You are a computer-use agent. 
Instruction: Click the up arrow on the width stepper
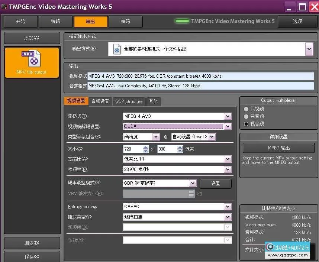[146, 147]
